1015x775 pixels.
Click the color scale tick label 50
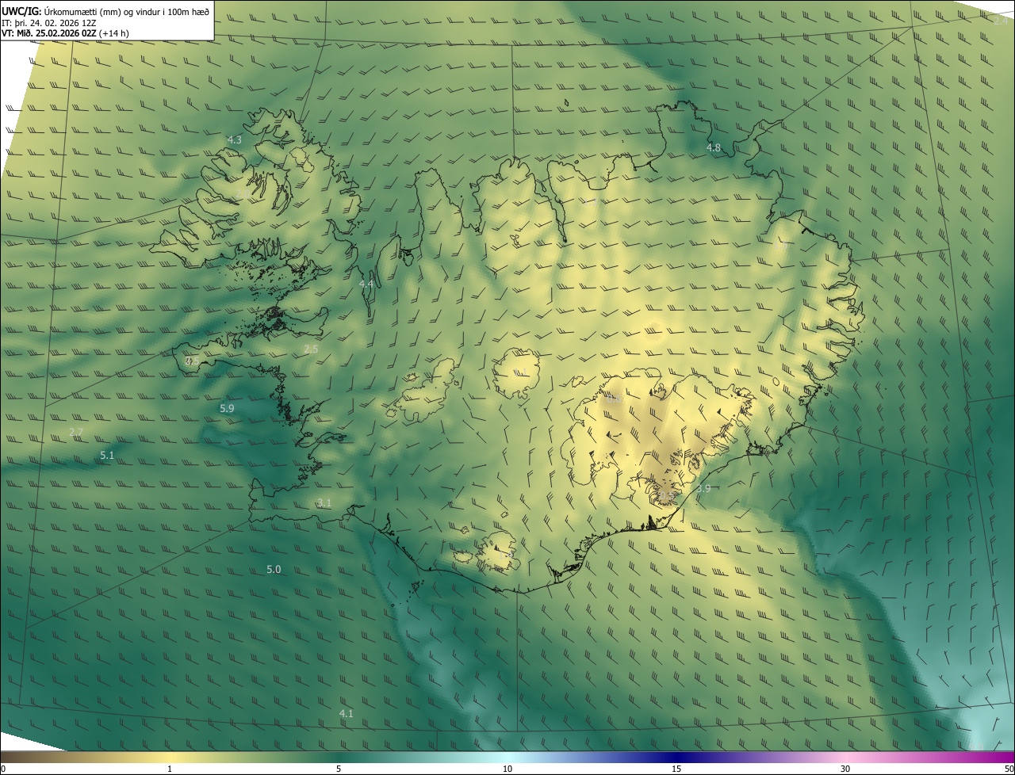pyautogui.click(x=1009, y=769)
